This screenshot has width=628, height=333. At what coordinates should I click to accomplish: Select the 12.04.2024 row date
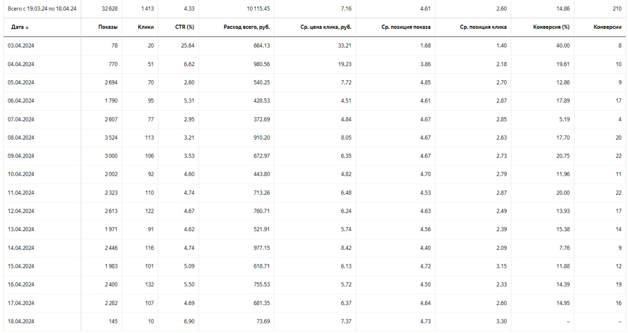click(x=21, y=211)
